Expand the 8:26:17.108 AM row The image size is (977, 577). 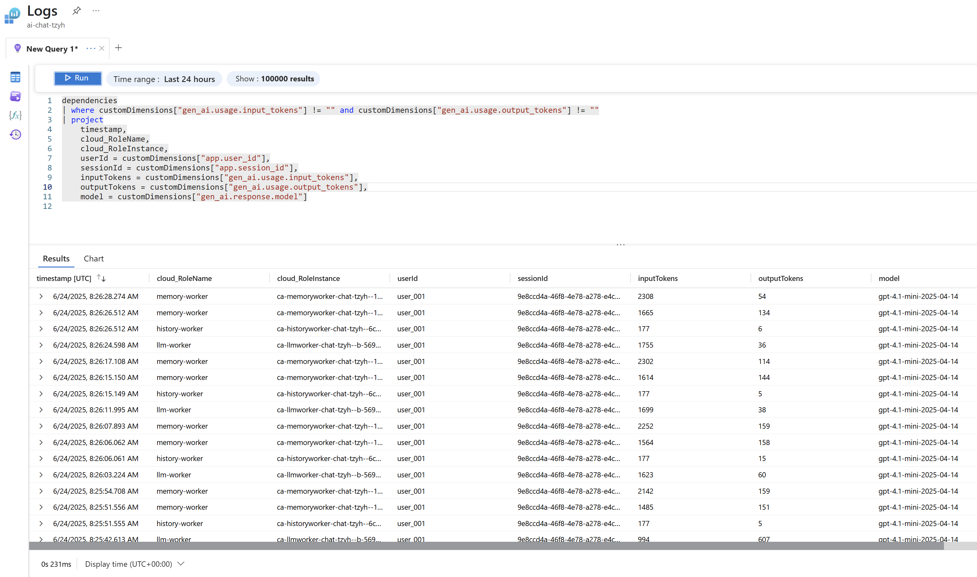coord(41,361)
